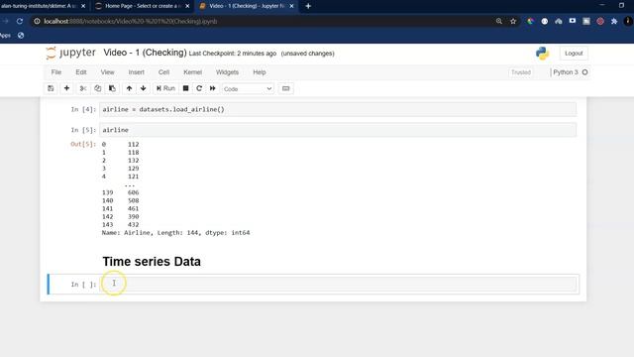This screenshot has height=357, width=634.
Task: Open the command palette keyboard icon
Action: click(286, 88)
